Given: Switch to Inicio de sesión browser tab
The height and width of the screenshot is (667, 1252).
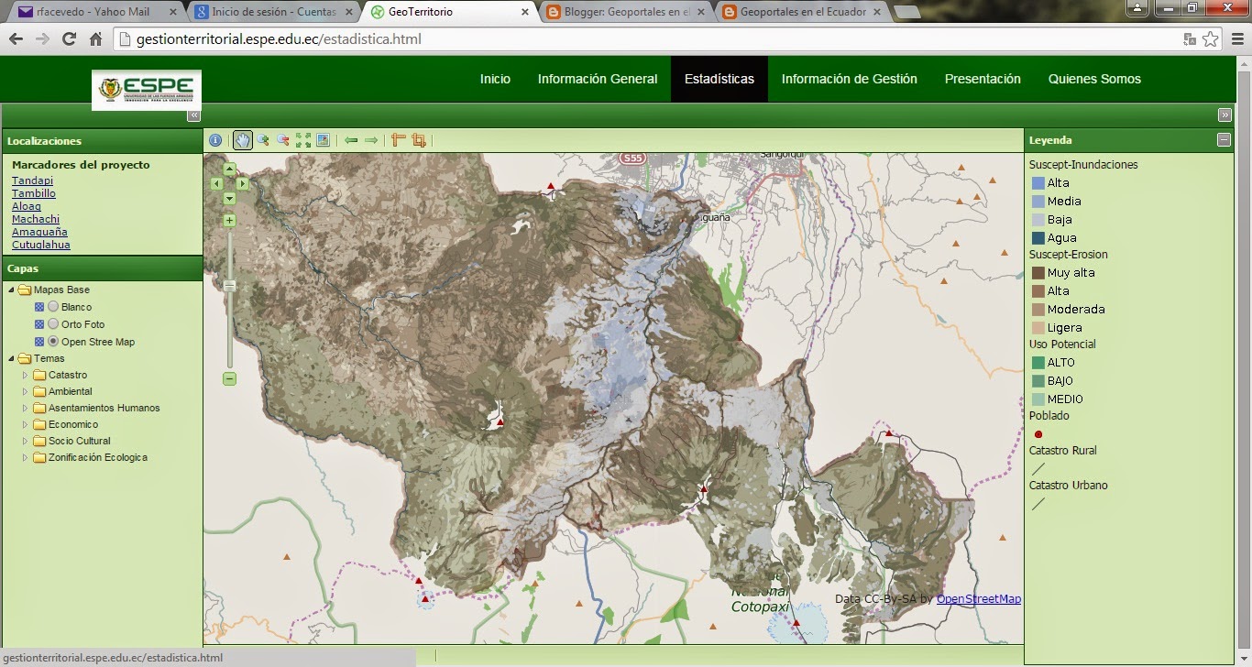Looking at the screenshot, I should click(273, 12).
